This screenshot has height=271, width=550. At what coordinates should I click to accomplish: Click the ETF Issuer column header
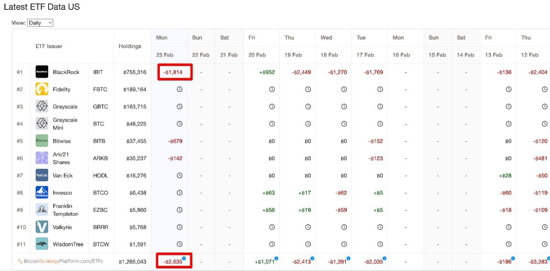(x=49, y=46)
